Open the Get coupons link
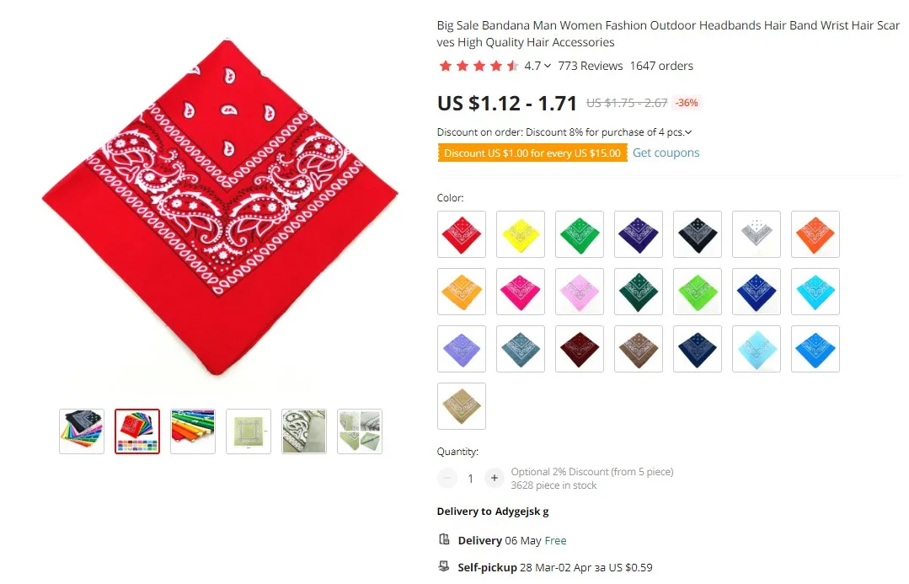Image resolution: width=909 pixels, height=584 pixels. coord(666,153)
